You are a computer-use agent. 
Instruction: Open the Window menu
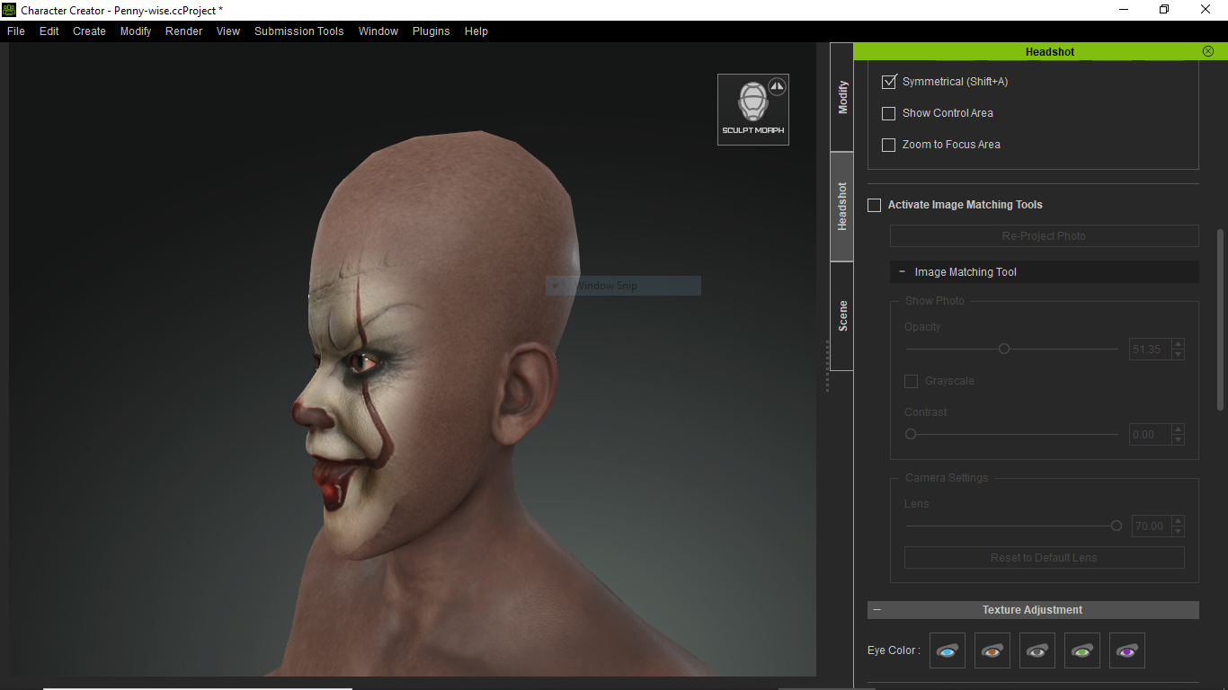tap(378, 31)
